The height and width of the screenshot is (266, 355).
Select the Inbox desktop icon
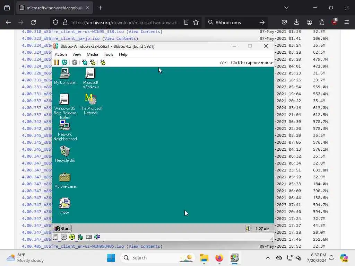pos(65,206)
